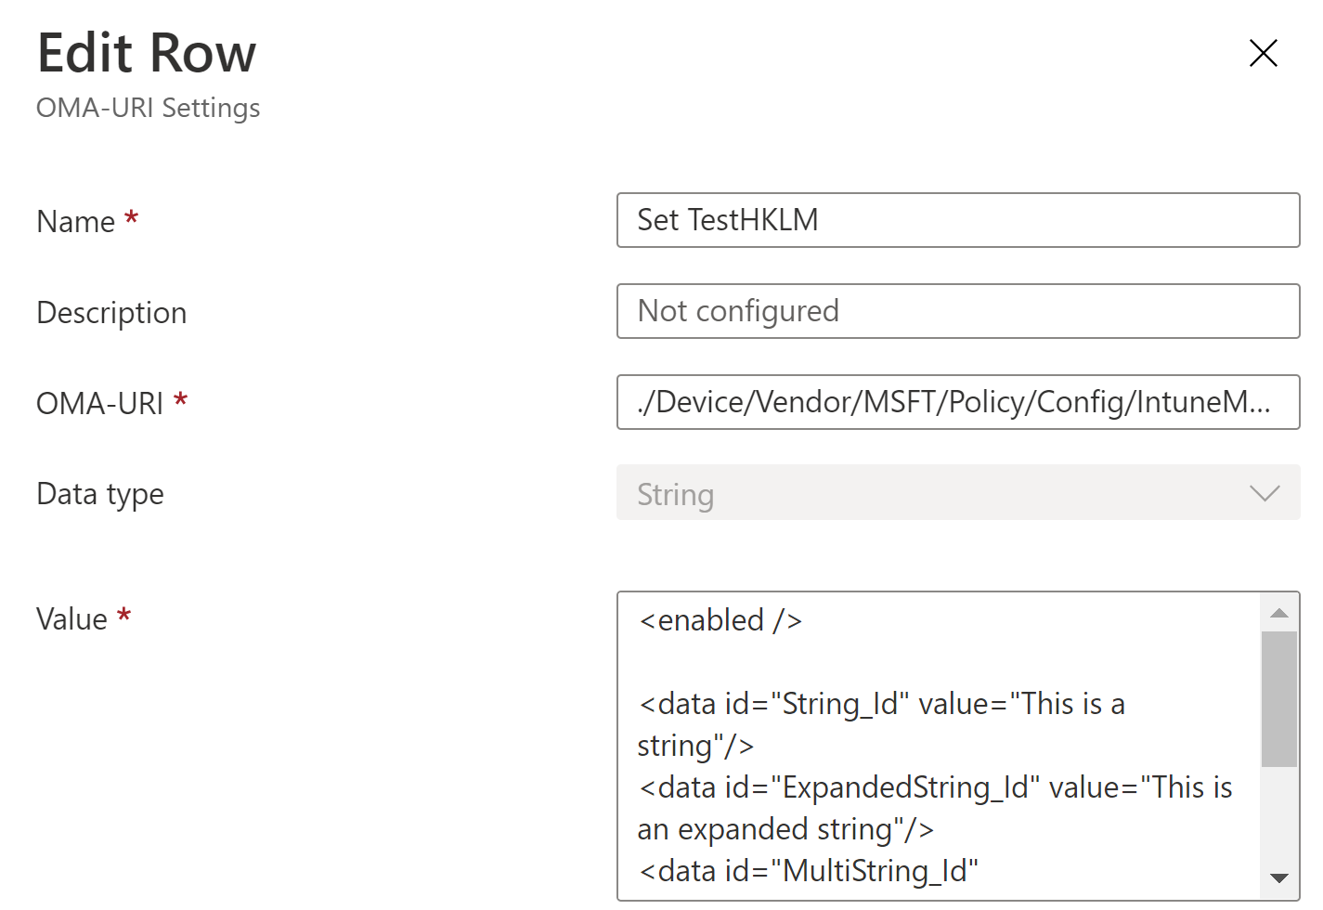This screenshot has width=1323, height=910.
Task: Click the OMA-URI Settings subtitle
Action: 149,109
